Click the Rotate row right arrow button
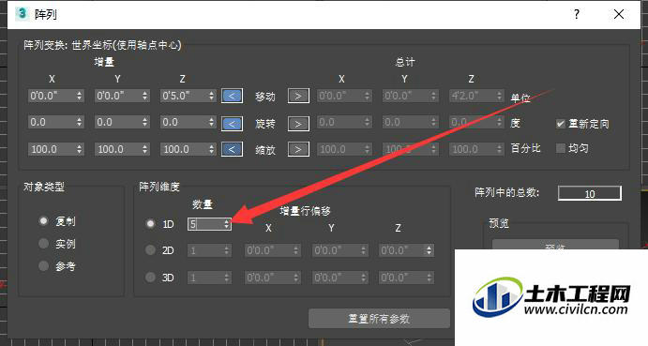The image size is (648, 346). (x=298, y=124)
